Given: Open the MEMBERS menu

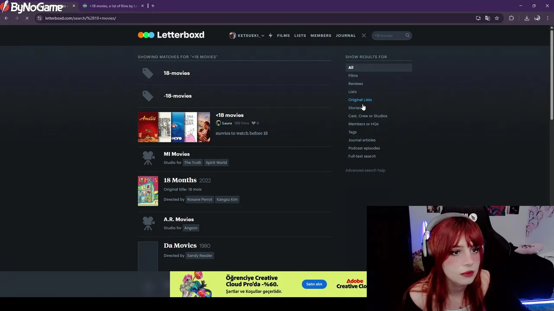Looking at the screenshot, I should (x=321, y=35).
